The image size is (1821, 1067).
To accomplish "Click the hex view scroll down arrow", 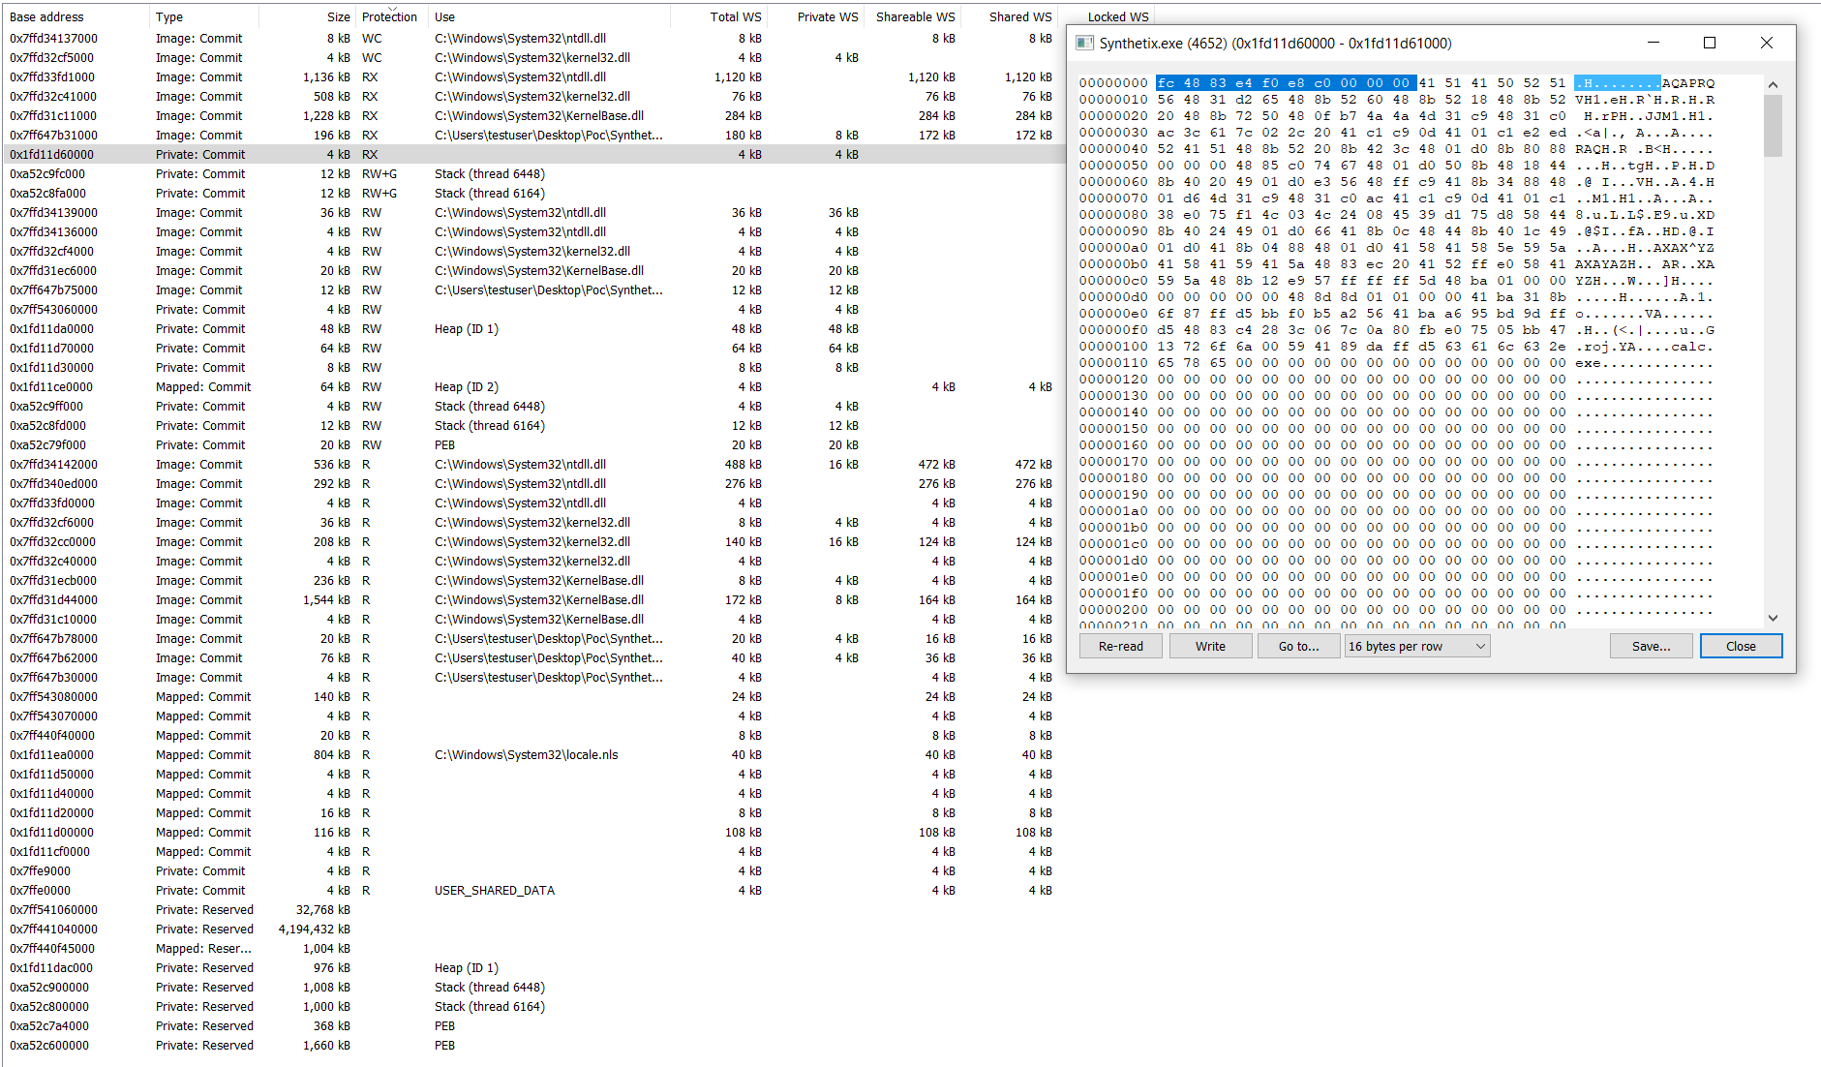I will [x=1773, y=618].
